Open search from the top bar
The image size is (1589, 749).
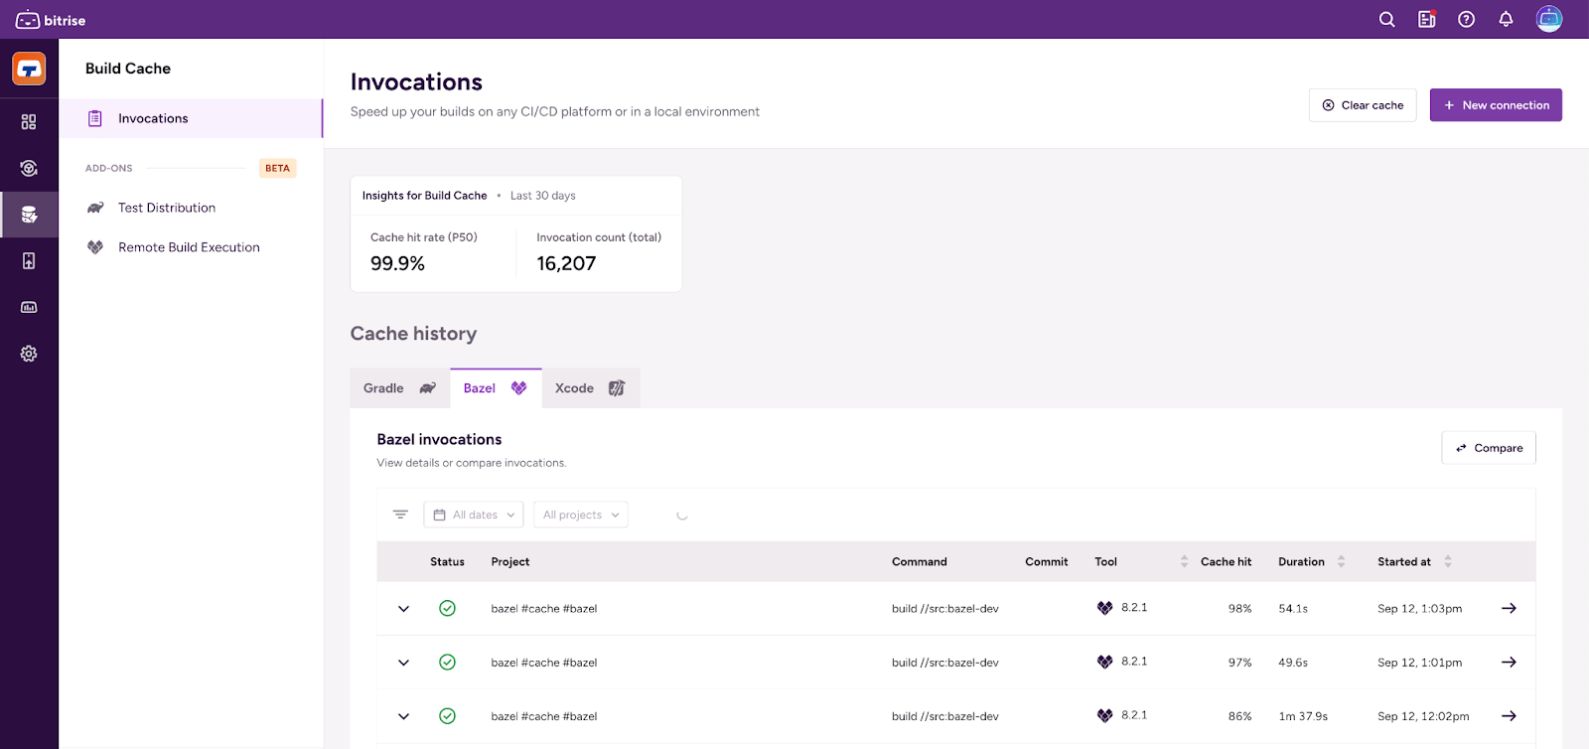pos(1386,20)
